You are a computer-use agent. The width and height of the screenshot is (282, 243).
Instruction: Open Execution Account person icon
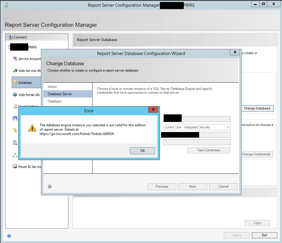[15, 118]
